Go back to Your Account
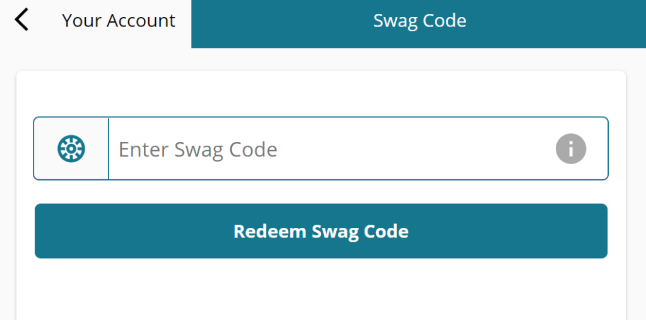The height and width of the screenshot is (320, 646). pyautogui.click(x=119, y=20)
